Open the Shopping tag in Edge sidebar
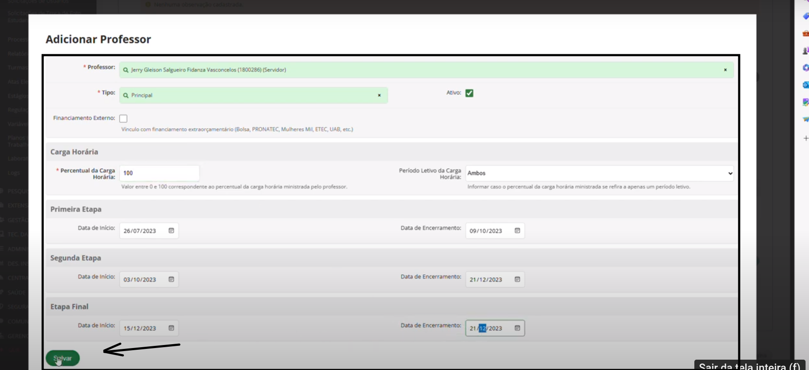The width and height of the screenshot is (809, 370). point(805,16)
